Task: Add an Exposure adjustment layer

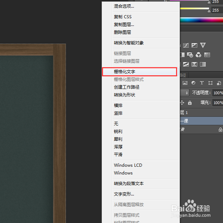Action: coord(194,45)
